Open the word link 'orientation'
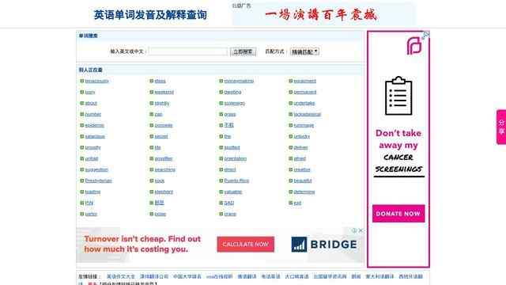Screen dimensions: 506x285 point(236,158)
